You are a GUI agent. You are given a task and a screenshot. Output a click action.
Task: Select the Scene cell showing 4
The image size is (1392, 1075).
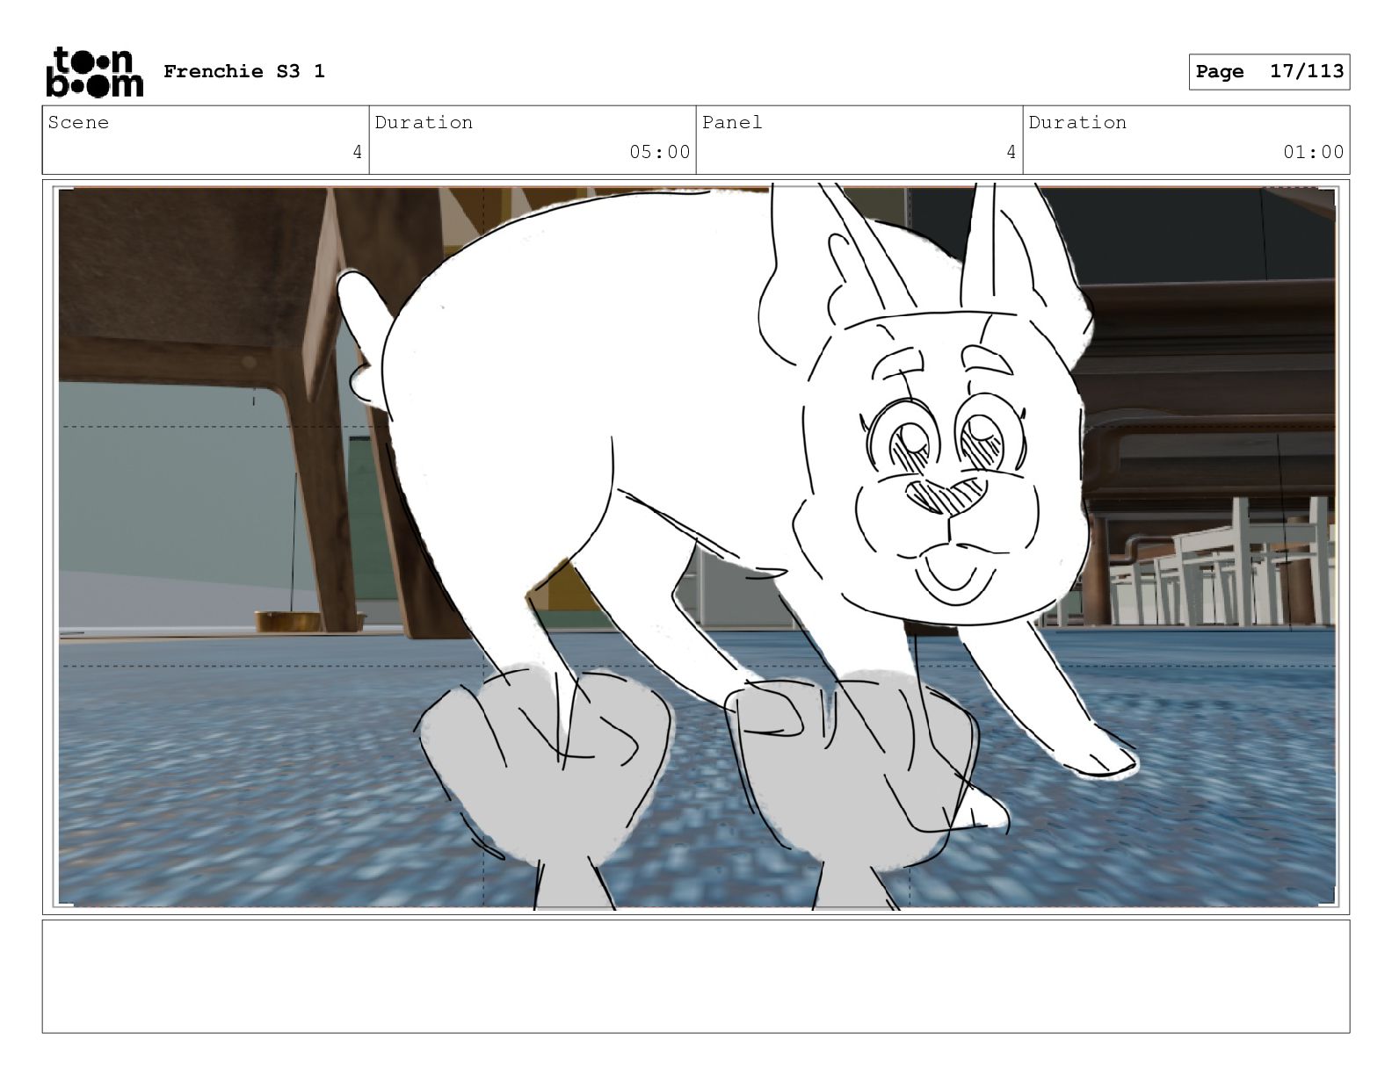[206, 140]
